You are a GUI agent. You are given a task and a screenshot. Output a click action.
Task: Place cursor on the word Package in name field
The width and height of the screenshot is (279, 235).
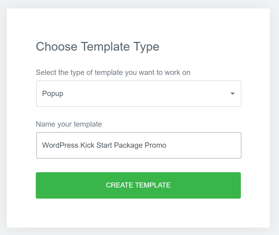click(x=128, y=145)
